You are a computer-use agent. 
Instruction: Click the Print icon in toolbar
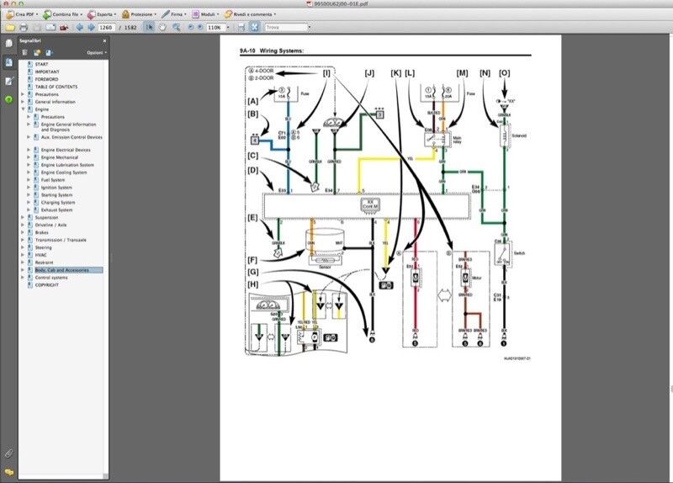(x=23, y=27)
